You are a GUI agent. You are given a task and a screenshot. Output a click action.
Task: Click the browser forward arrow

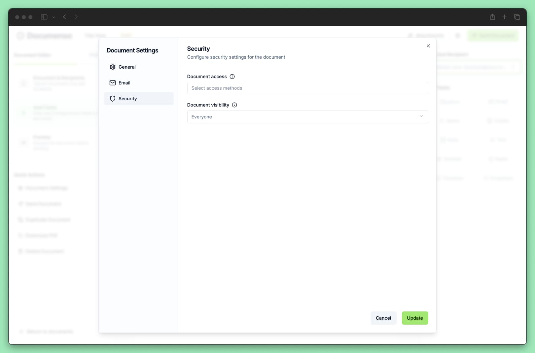76,17
